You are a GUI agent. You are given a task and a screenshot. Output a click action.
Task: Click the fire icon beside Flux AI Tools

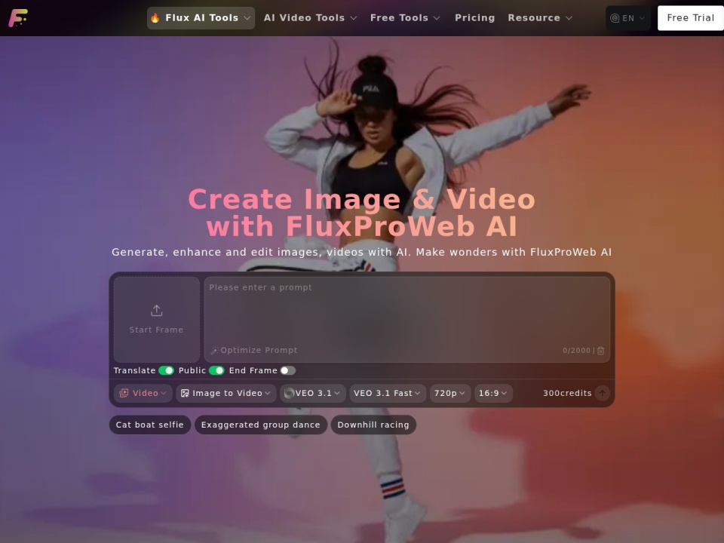pyautogui.click(x=155, y=18)
